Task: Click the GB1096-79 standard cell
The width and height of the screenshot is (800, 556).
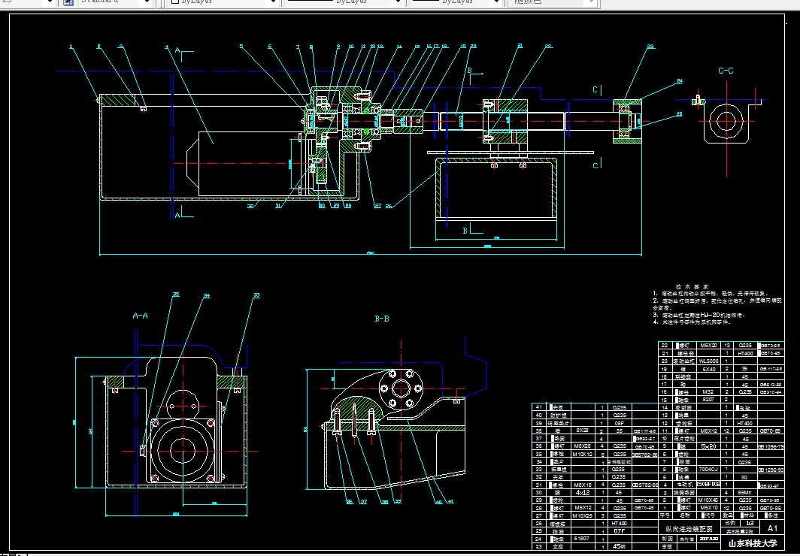Action: tap(771, 446)
